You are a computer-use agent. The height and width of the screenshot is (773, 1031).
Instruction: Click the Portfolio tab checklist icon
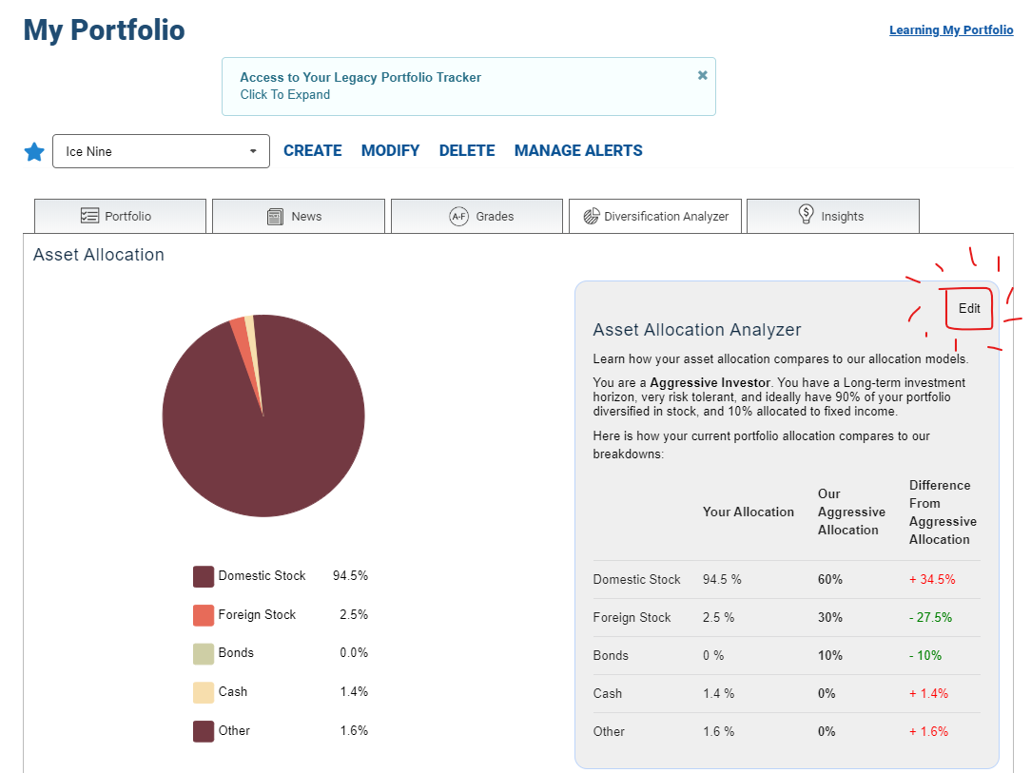click(x=89, y=216)
